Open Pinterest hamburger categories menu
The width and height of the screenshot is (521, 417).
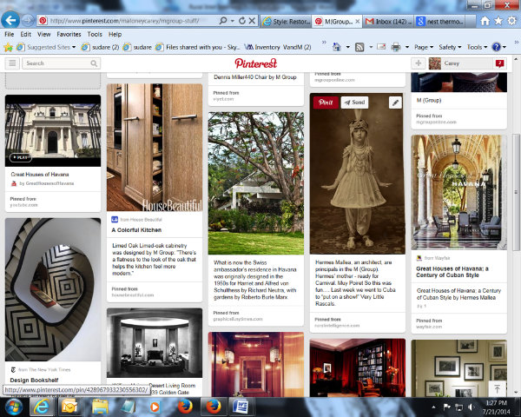point(12,63)
